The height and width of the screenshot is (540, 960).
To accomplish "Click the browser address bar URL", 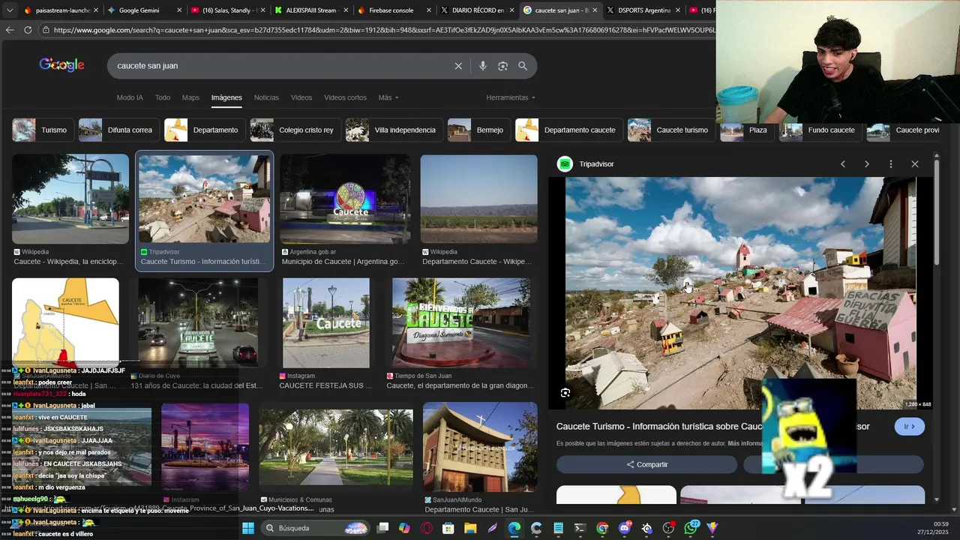I will pyautogui.click(x=382, y=30).
